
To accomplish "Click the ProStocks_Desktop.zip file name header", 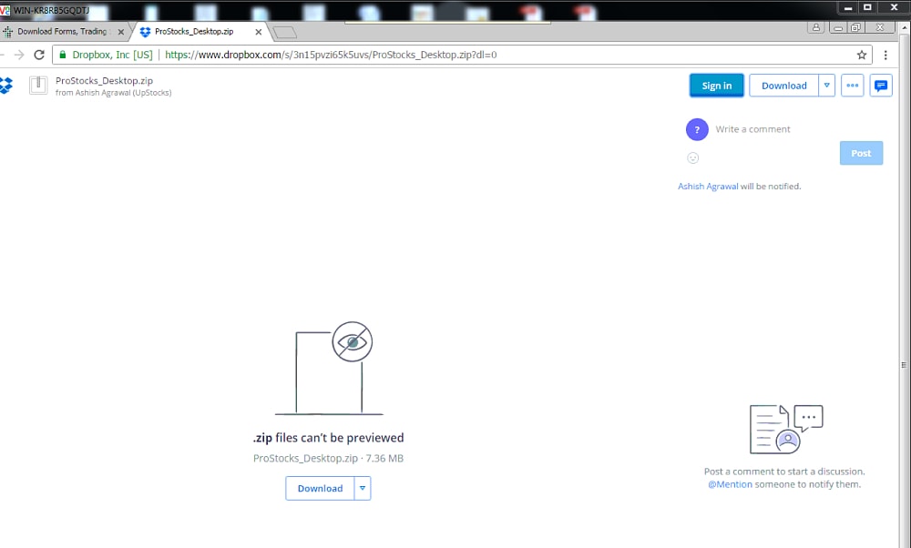I will pyautogui.click(x=104, y=81).
